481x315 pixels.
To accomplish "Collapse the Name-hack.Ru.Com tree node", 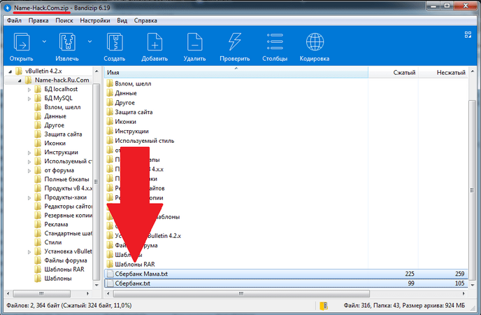I will (x=19, y=80).
